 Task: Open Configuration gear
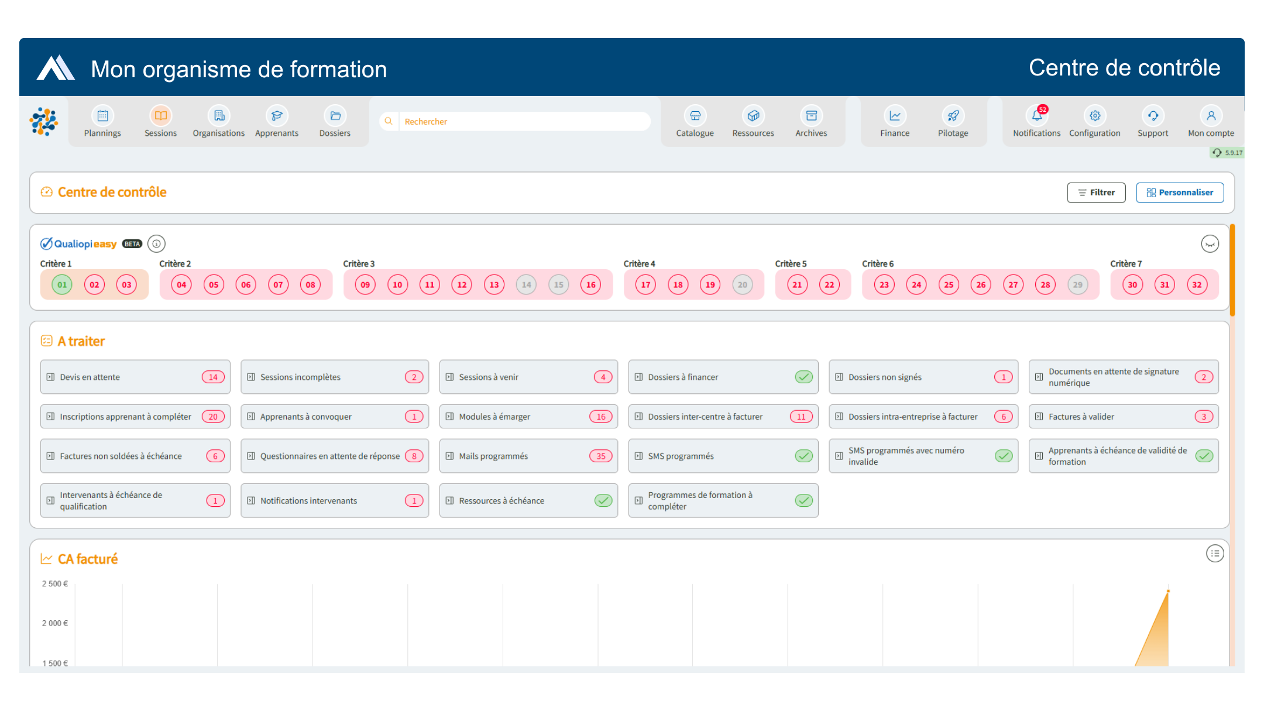[x=1094, y=122]
